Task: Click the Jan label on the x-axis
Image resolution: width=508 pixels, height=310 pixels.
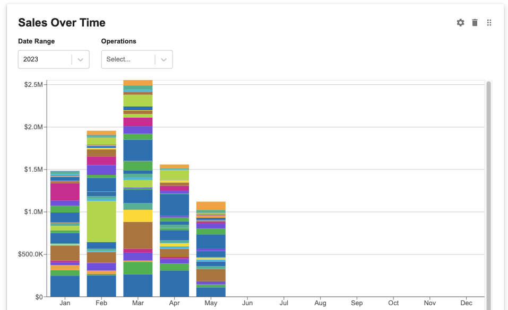Action: 65,303
